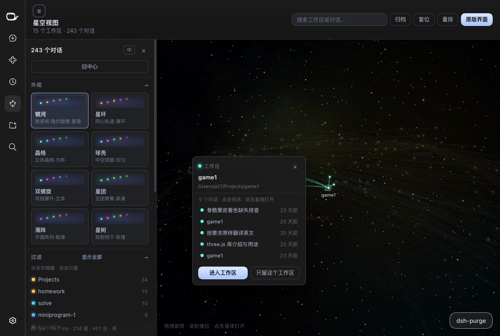Open the game1 conversation from 23 天前
The width and height of the screenshot is (500, 336).
249,256
